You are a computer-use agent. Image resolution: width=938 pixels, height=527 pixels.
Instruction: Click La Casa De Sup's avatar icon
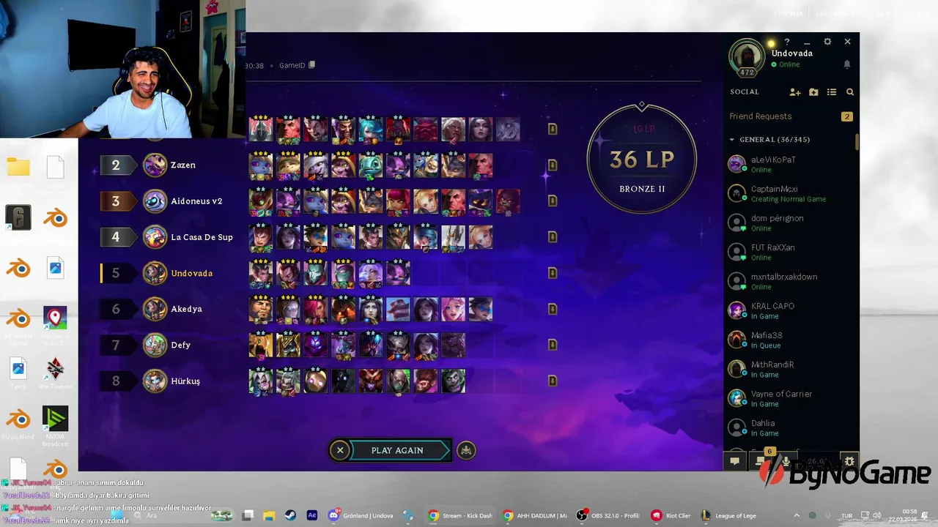155,236
